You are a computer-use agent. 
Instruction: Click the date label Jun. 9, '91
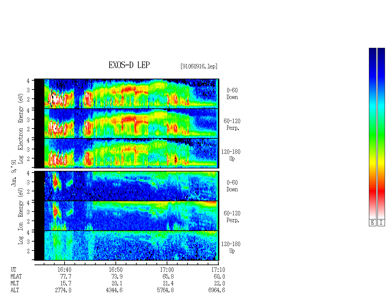coord(14,173)
